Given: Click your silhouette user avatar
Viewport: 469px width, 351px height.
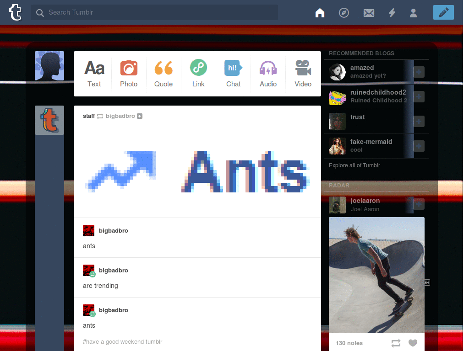Looking at the screenshot, I should click(49, 66).
